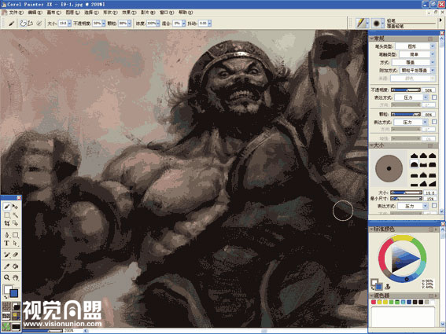Open brush variant dab selector

(378, 23)
